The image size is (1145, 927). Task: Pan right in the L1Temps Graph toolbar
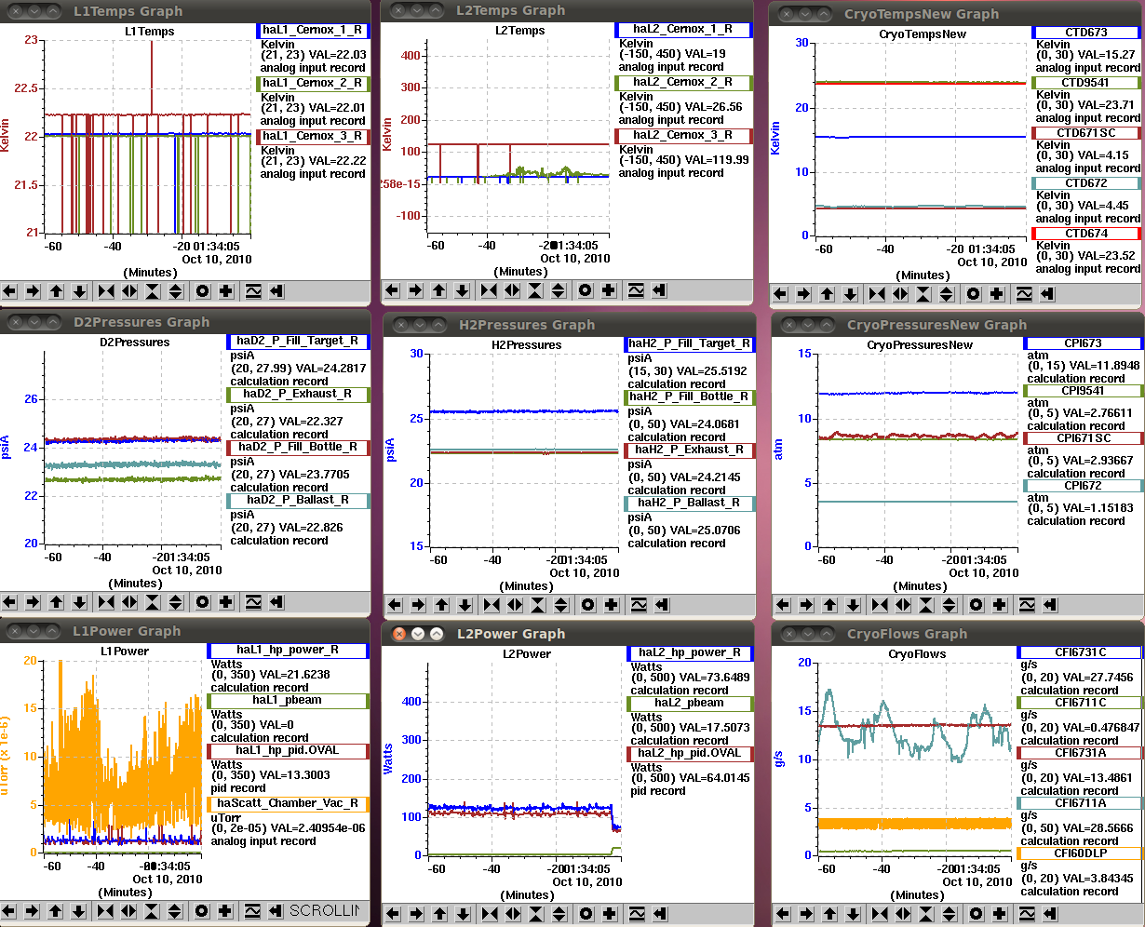point(34,291)
